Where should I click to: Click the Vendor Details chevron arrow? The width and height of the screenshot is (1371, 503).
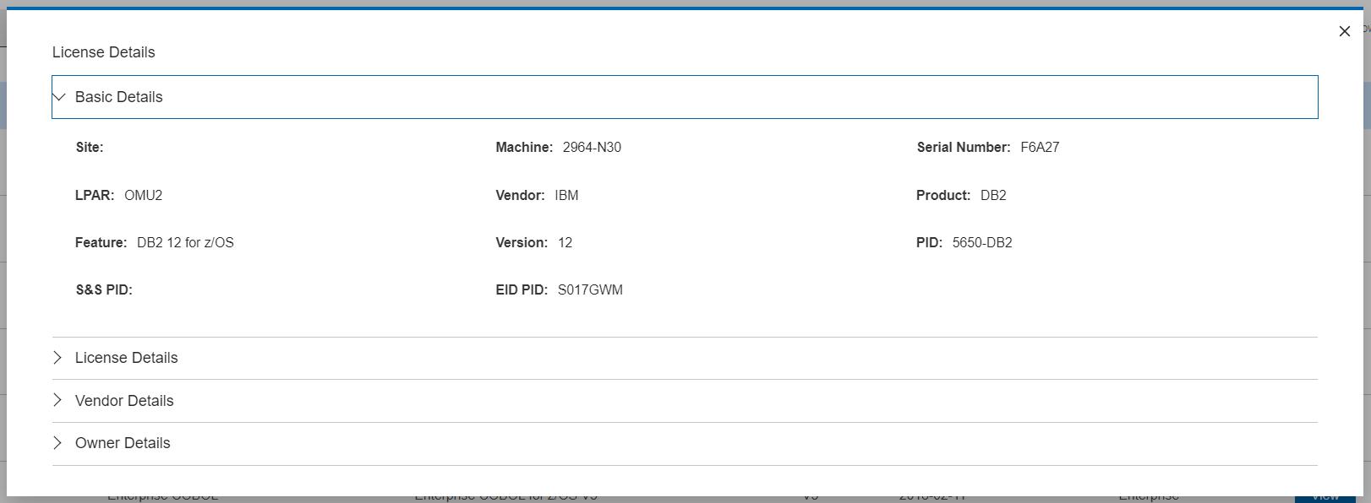coord(57,400)
